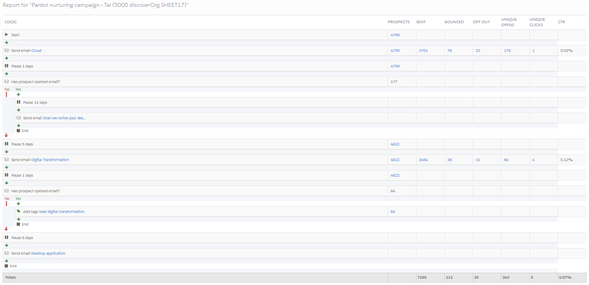Open the Cloud email link
Image resolution: width=589 pixels, height=285 pixels.
(36, 50)
